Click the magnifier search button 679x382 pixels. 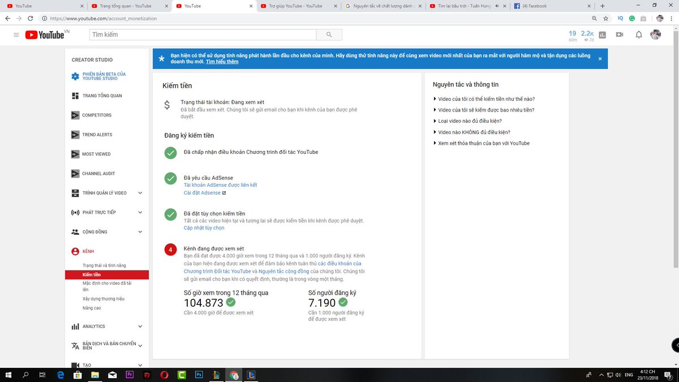coord(329,35)
